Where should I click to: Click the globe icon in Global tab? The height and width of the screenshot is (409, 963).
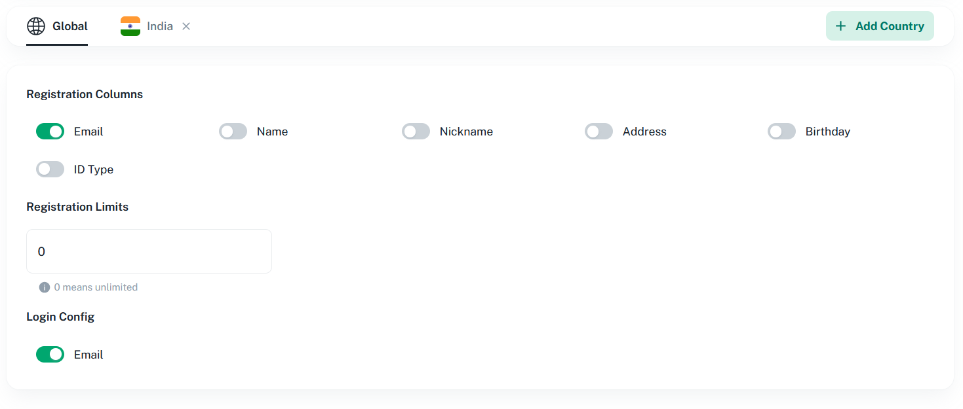tap(35, 26)
